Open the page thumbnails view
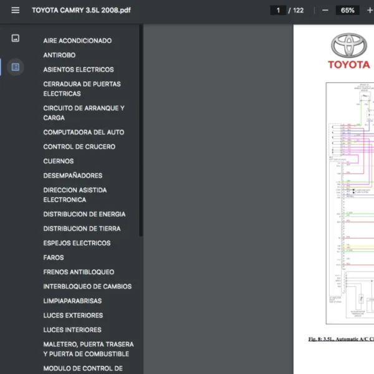 click(16, 38)
